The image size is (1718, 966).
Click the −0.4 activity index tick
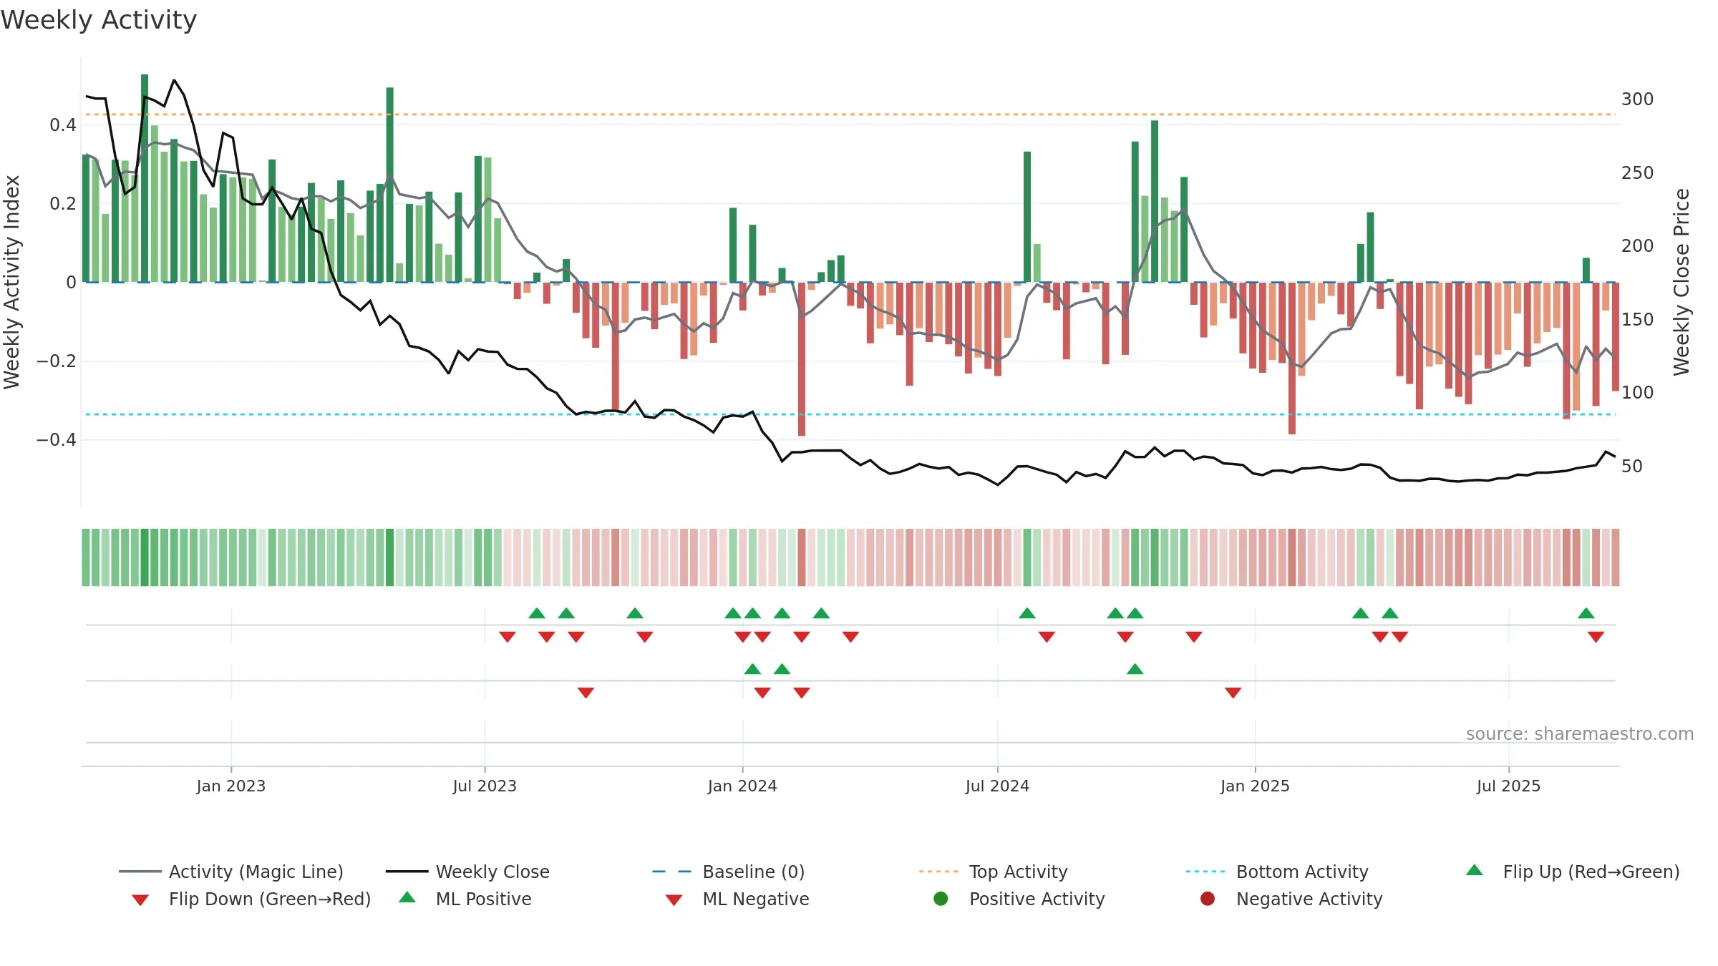pyautogui.click(x=57, y=440)
